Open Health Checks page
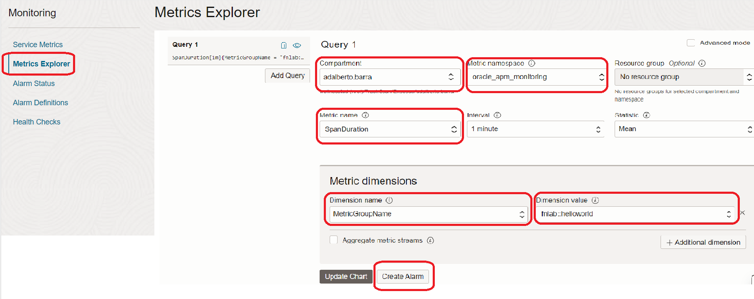The height and width of the screenshot is (299, 754). (37, 122)
